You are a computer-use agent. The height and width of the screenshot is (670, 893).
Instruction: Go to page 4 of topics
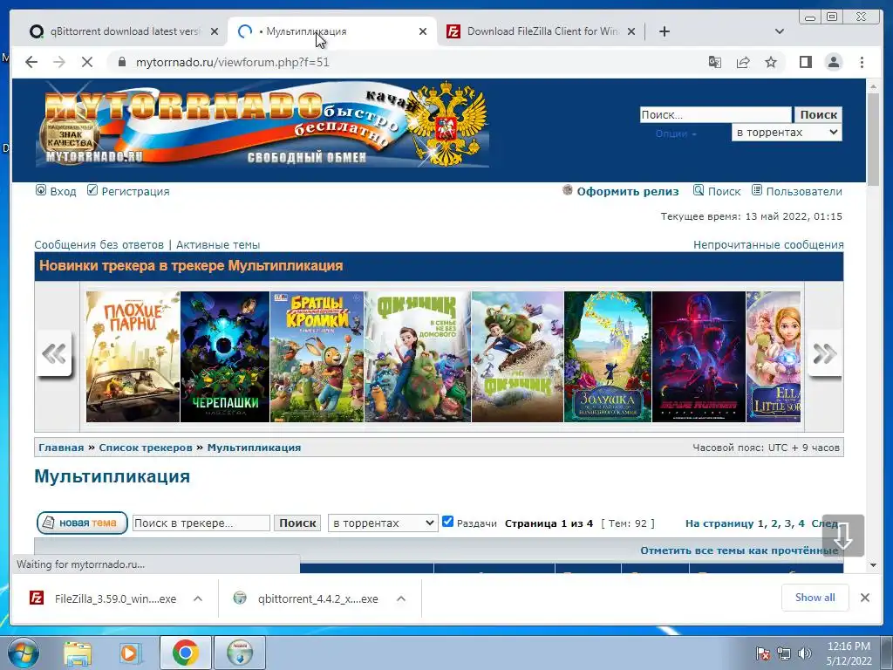[801, 523]
